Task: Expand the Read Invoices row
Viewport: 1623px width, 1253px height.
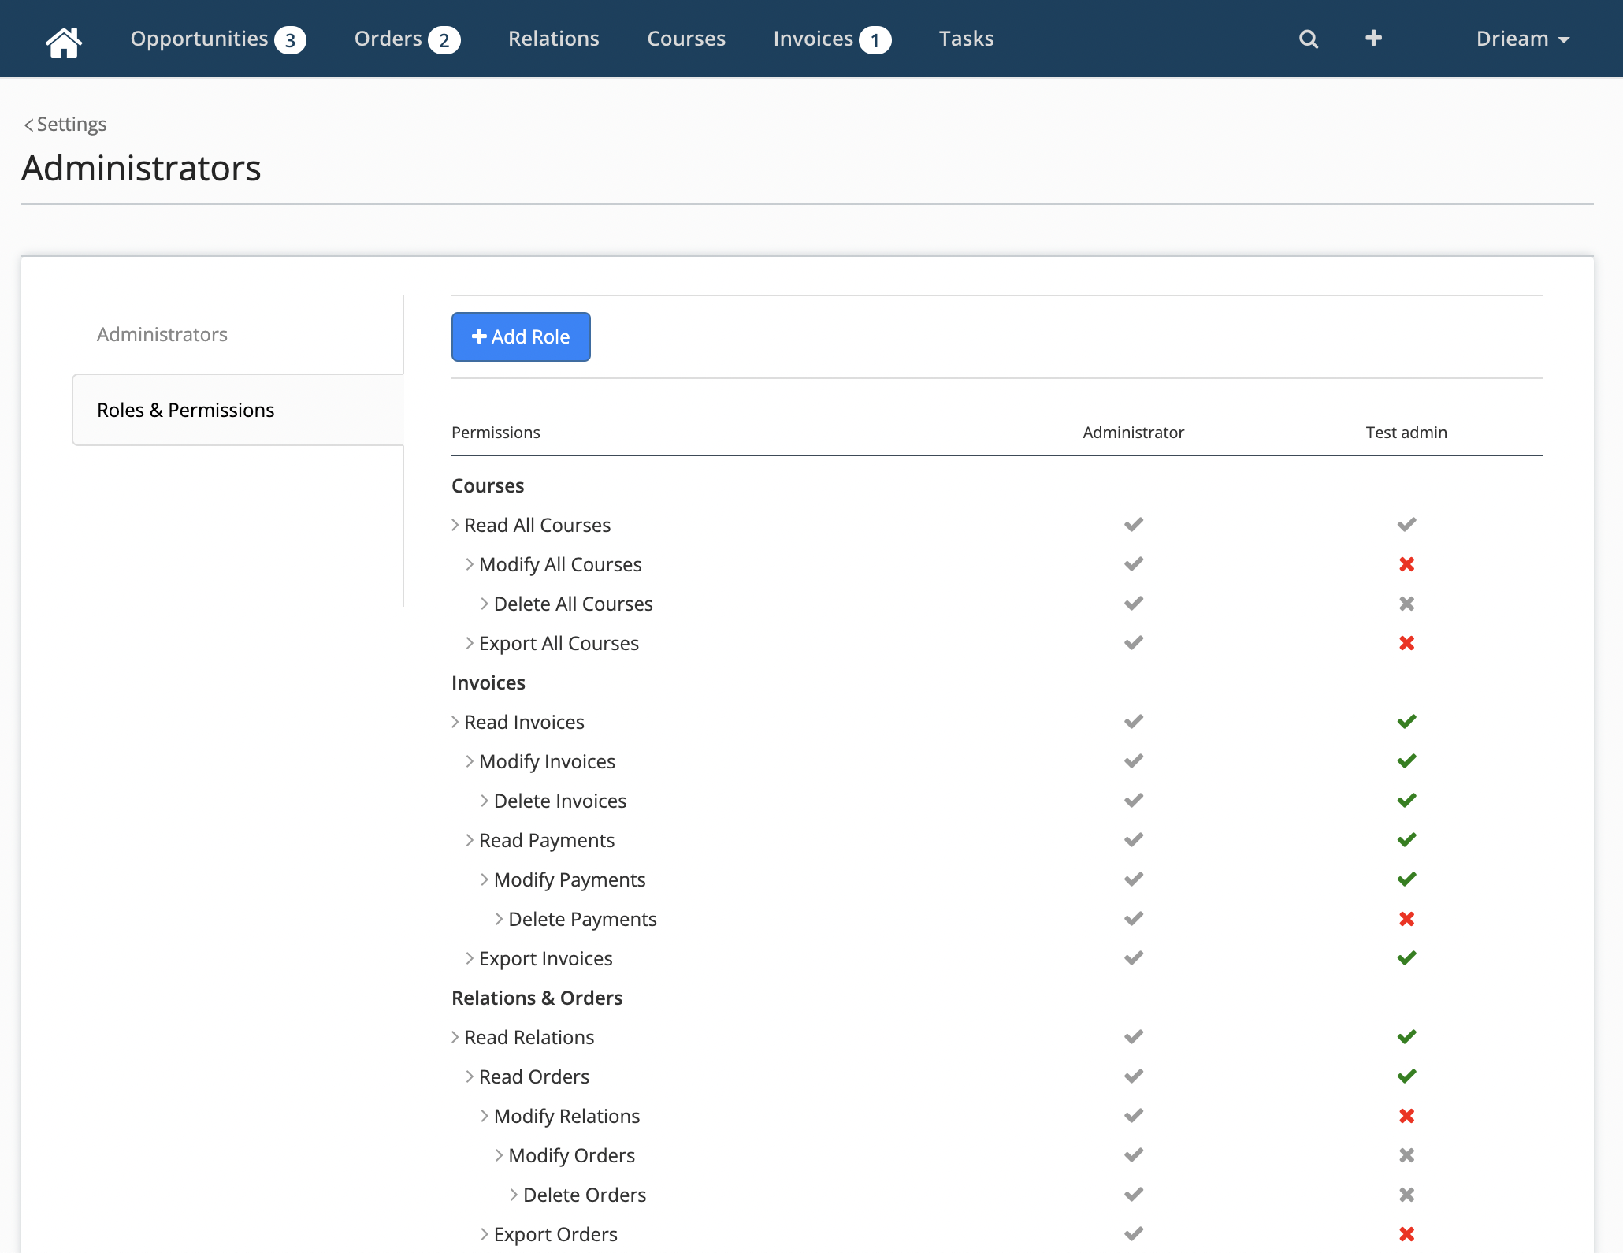Action: point(455,722)
